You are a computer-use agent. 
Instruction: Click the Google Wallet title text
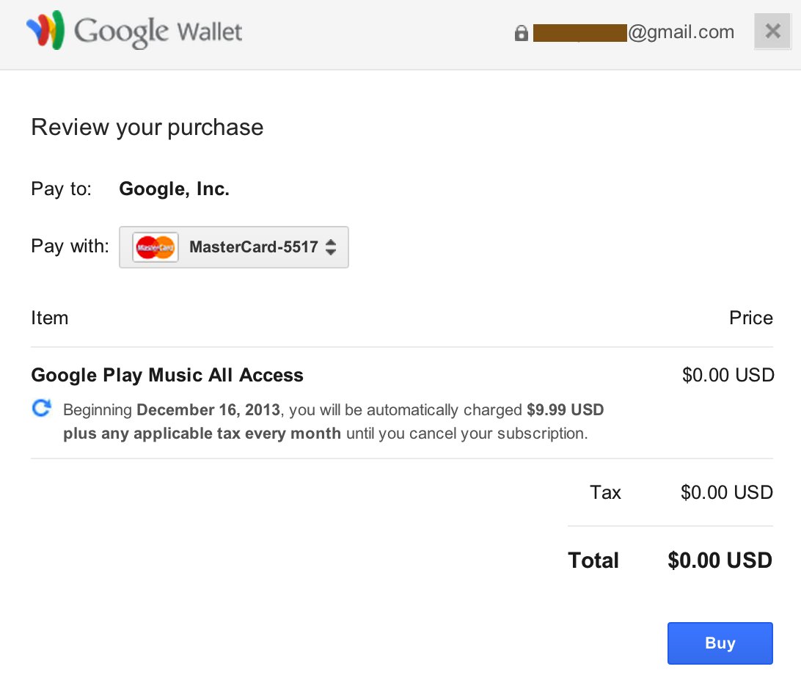pos(158,32)
